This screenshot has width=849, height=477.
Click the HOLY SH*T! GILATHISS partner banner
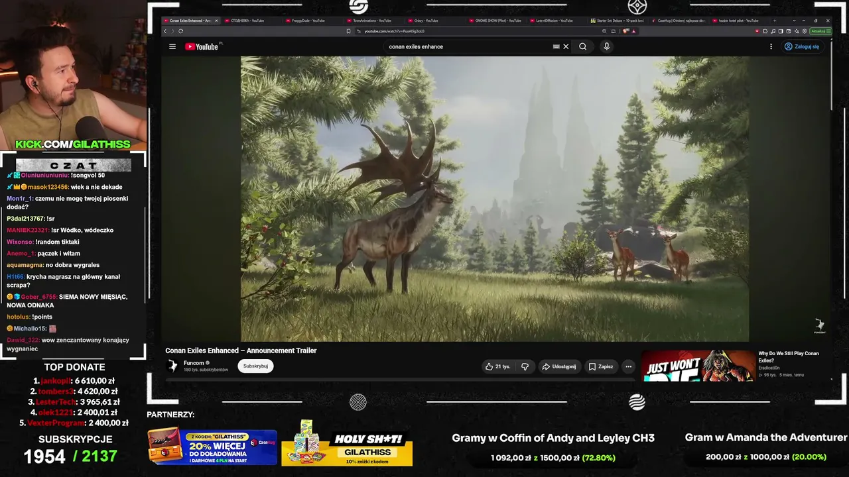point(347,444)
